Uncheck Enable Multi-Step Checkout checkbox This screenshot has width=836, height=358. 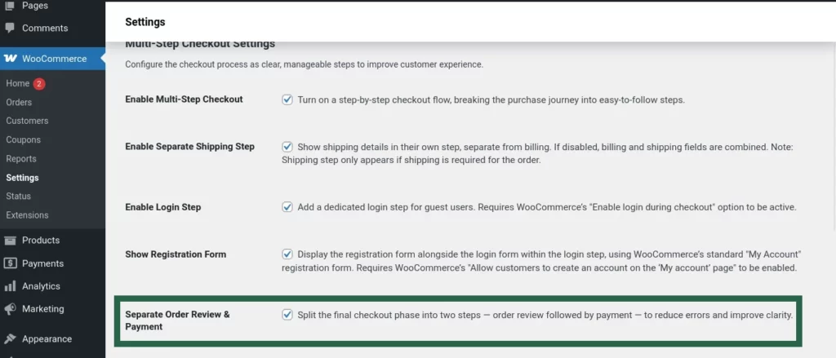287,99
